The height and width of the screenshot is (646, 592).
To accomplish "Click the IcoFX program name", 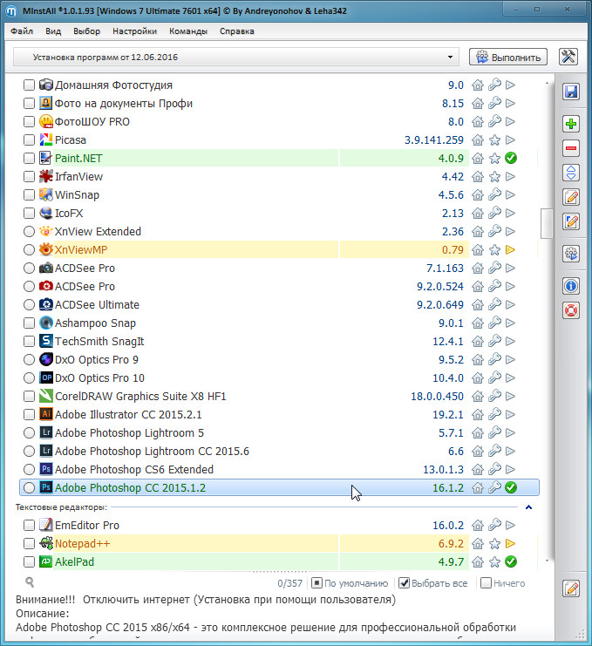I will point(69,214).
